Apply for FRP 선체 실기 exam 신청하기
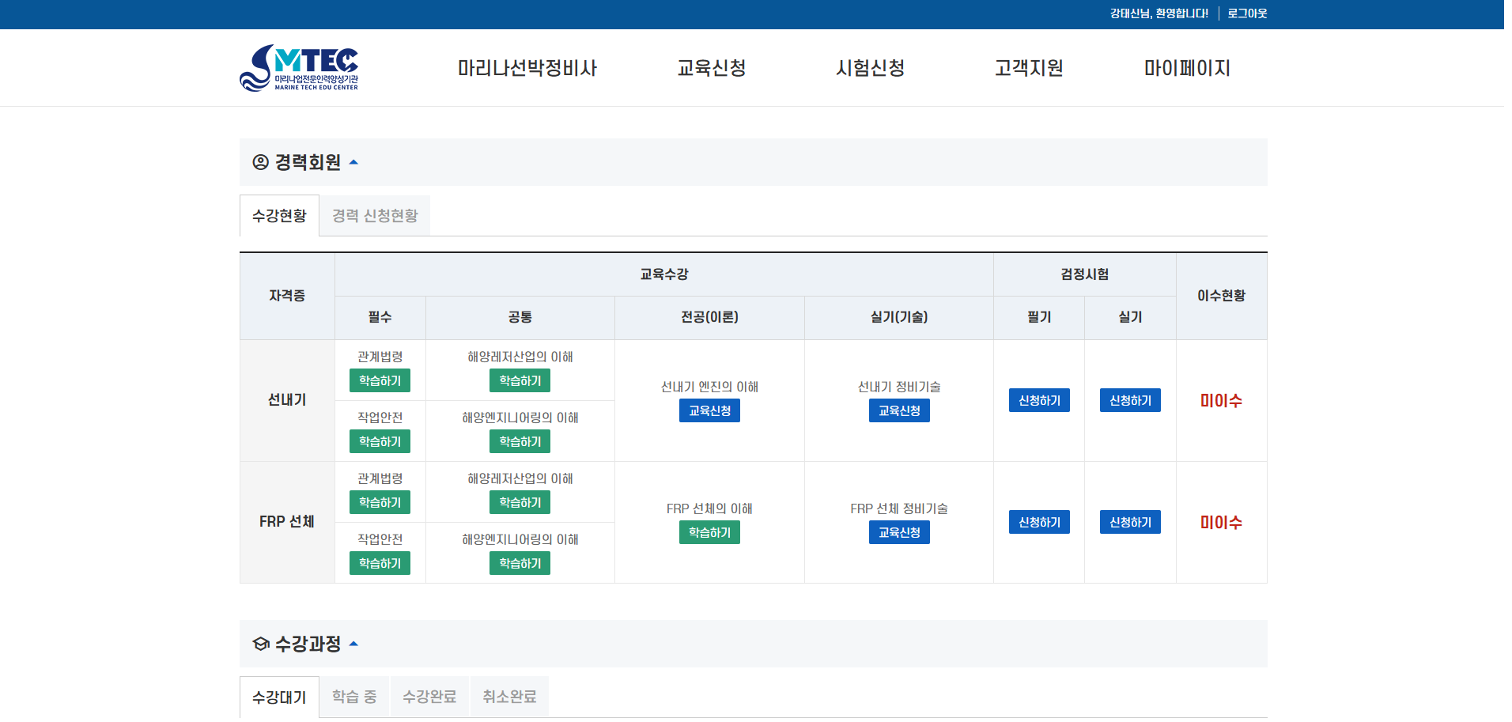1512x722 pixels. click(1130, 522)
